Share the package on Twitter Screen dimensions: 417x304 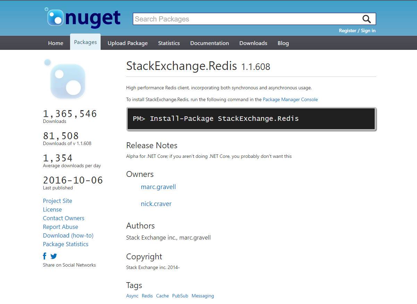tap(53, 256)
